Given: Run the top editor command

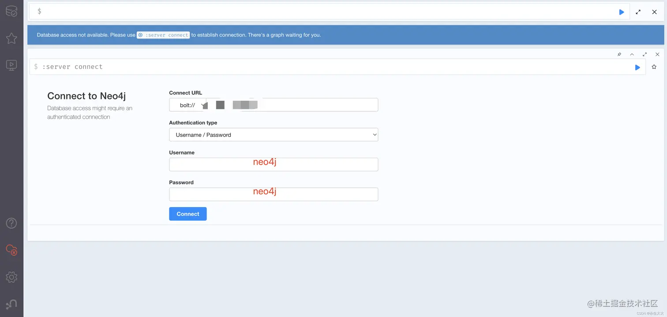Looking at the screenshot, I should pos(622,12).
